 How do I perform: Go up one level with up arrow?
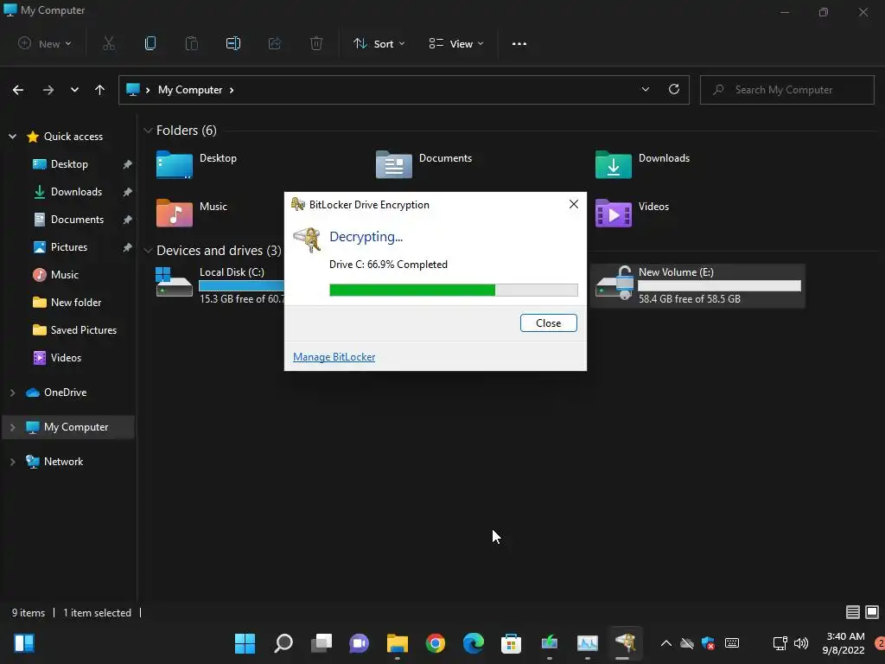click(x=100, y=90)
